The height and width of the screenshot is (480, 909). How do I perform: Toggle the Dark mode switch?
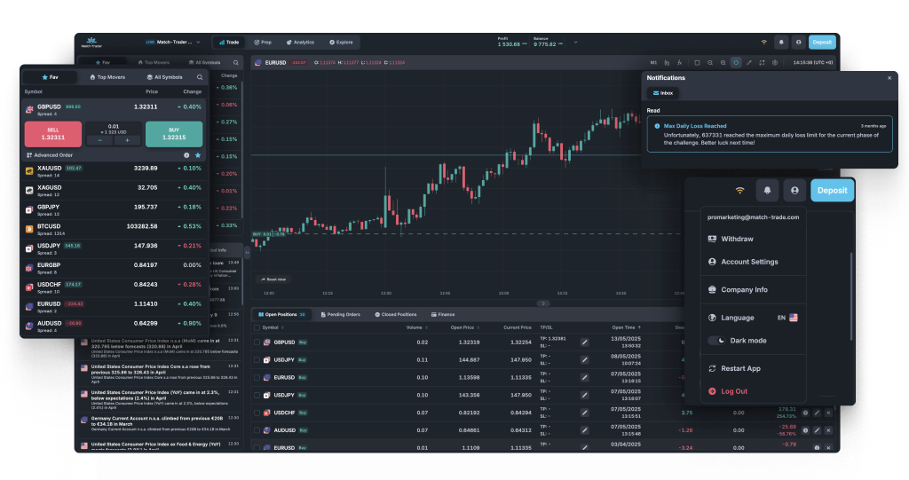(716, 341)
